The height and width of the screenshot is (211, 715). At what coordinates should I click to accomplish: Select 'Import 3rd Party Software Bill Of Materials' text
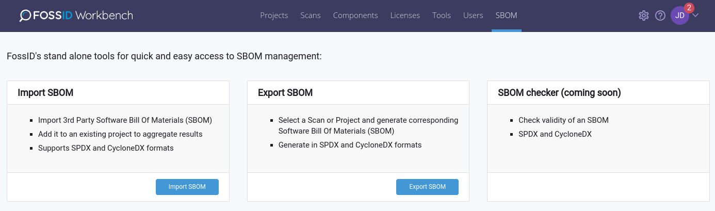(x=125, y=120)
